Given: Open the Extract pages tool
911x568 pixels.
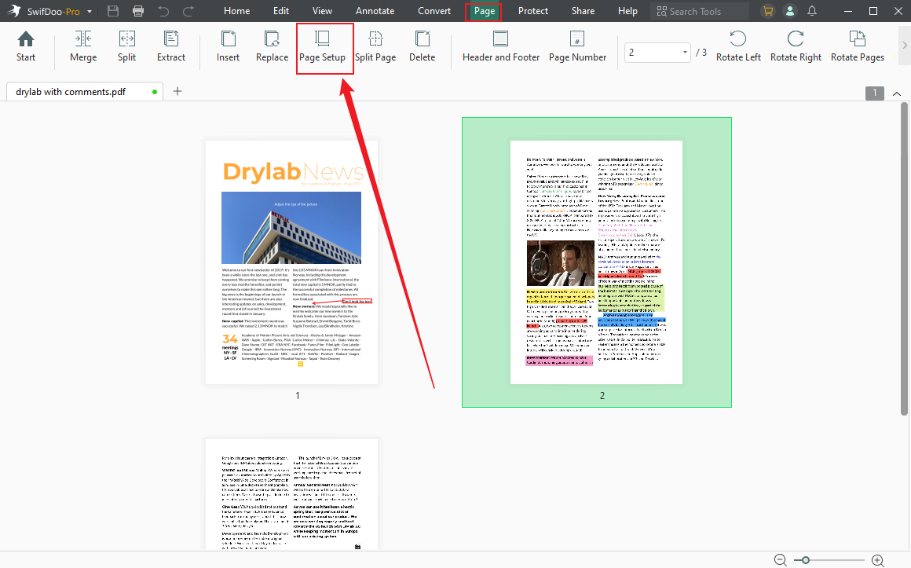Looking at the screenshot, I should pyautogui.click(x=170, y=47).
